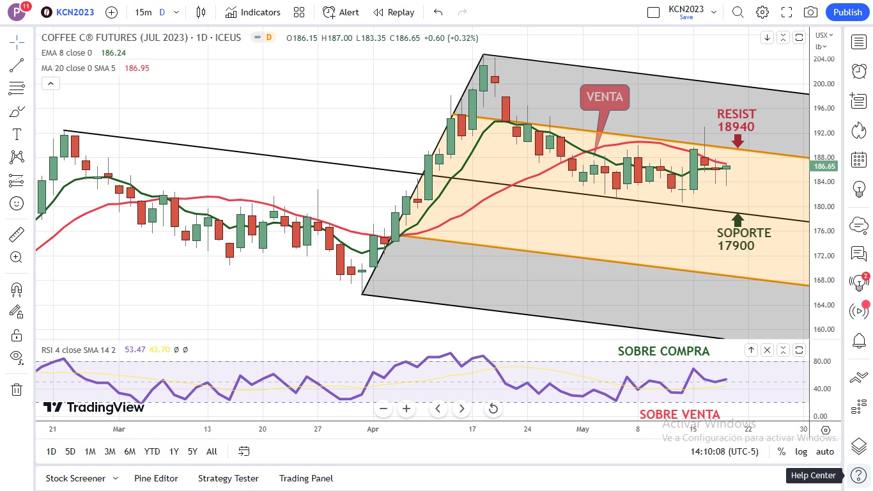Open time axis settings gear
Image resolution: width=873 pixels, height=491 pixels.
click(826, 430)
